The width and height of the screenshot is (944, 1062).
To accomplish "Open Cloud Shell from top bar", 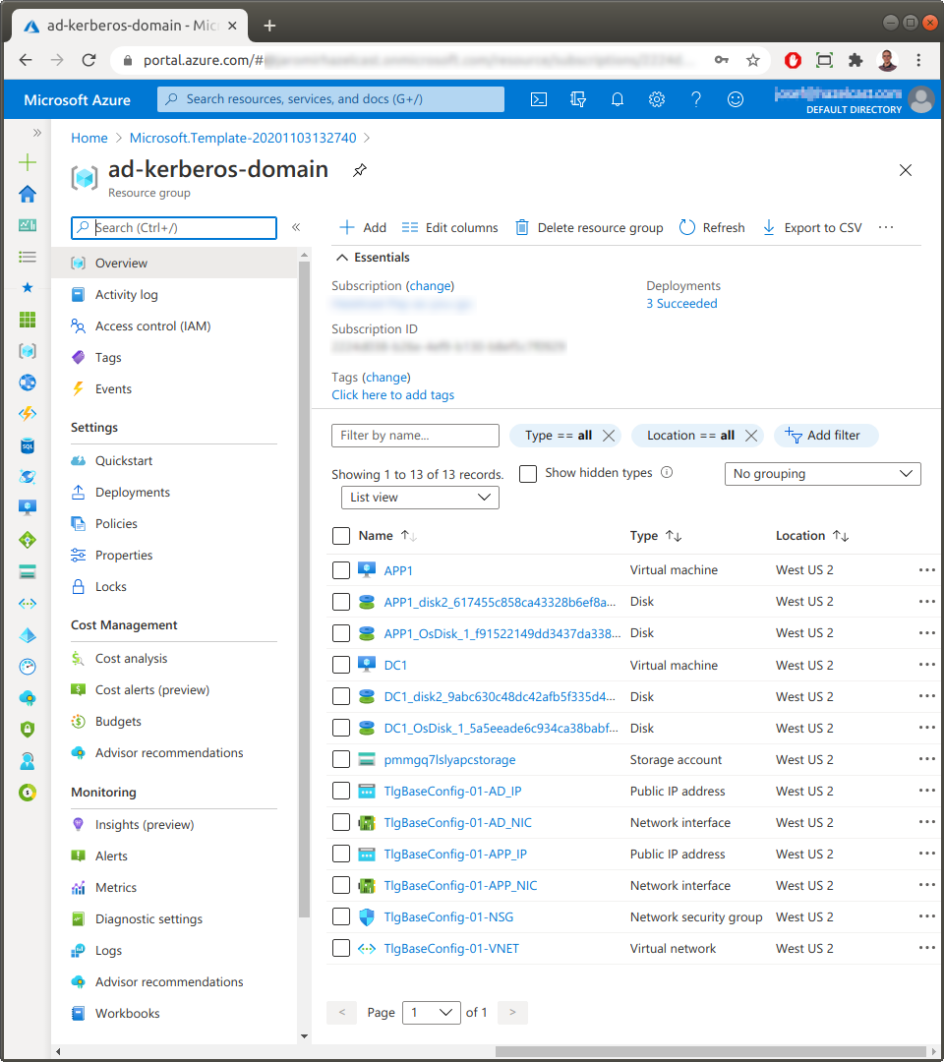I will point(539,99).
